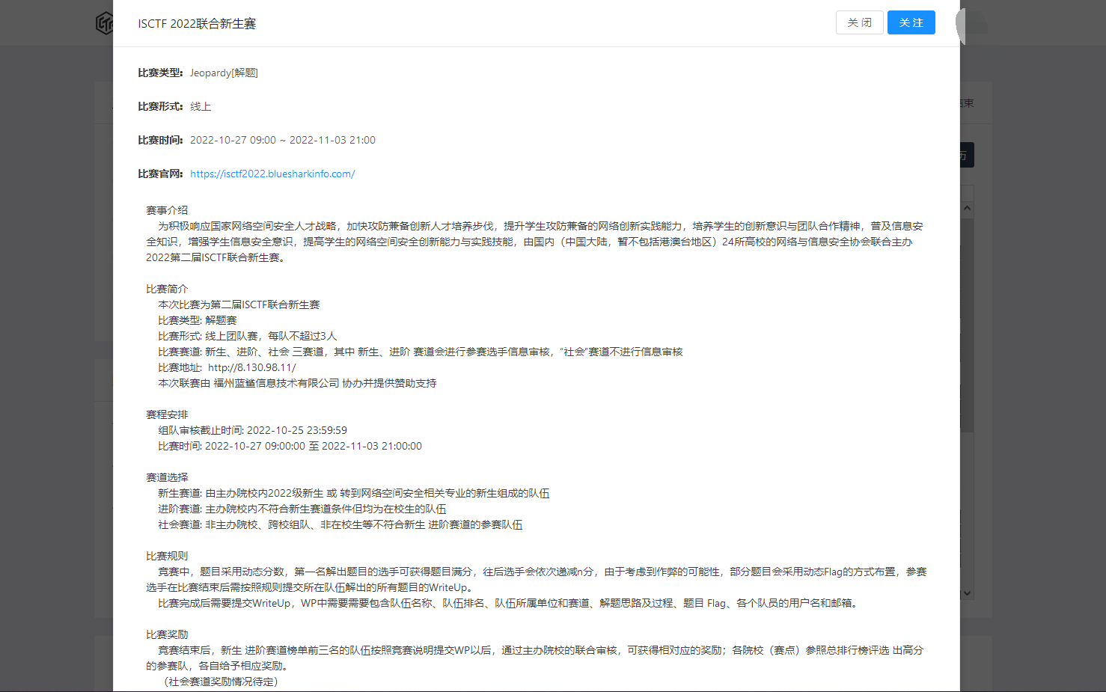Click the 赛道选择 section heading
The height and width of the screenshot is (692, 1106).
(x=167, y=477)
